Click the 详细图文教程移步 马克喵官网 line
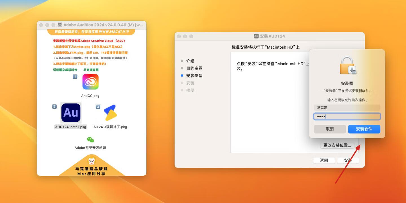Viewport: 406px width, 203px height. tap(76, 70)
